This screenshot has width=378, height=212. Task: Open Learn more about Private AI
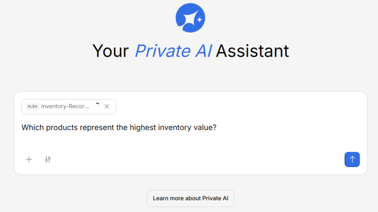tap(191, 198)
